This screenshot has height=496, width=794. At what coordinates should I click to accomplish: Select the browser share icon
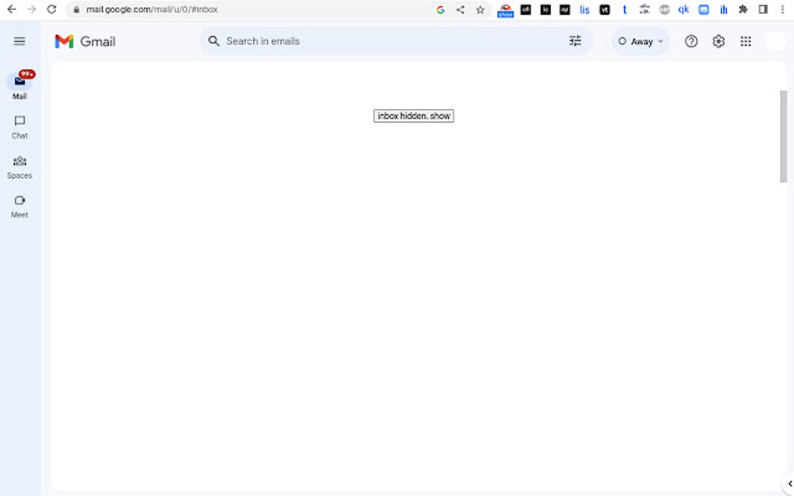point(459,9)
